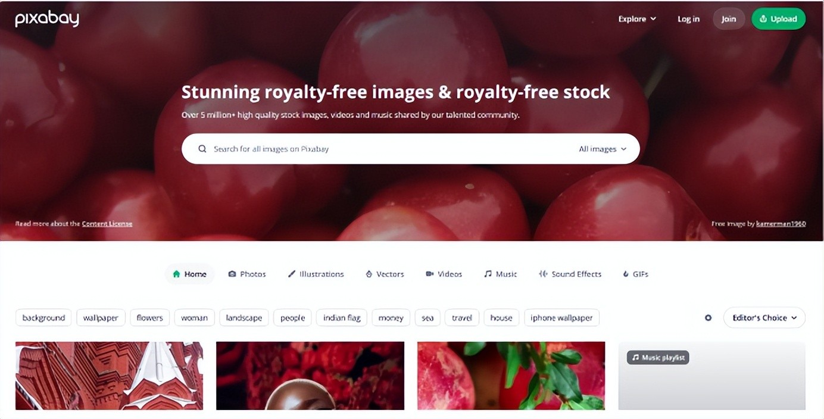Click the flame icon beside GIFs
Screen dimensions: 824x419
click(626, 274)
